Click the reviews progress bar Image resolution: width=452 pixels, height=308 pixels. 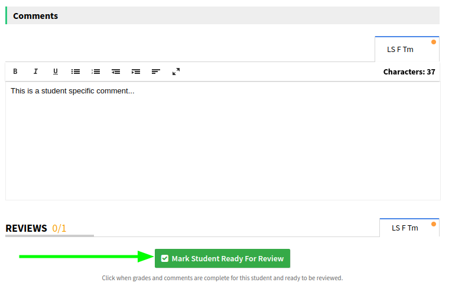50,236
